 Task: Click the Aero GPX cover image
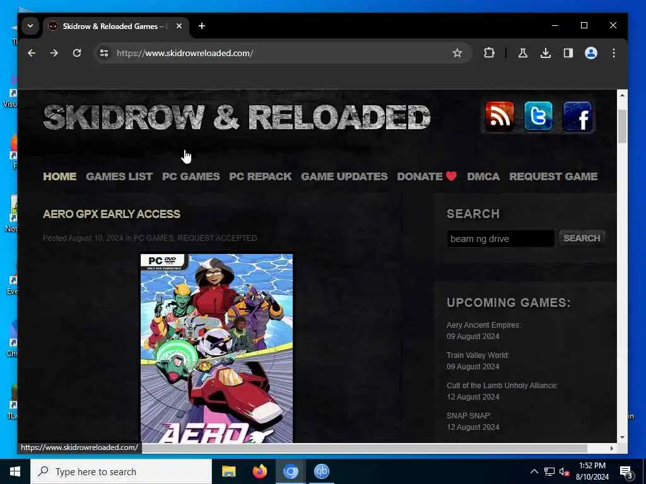pyautogui.click(x=217, y=348)
